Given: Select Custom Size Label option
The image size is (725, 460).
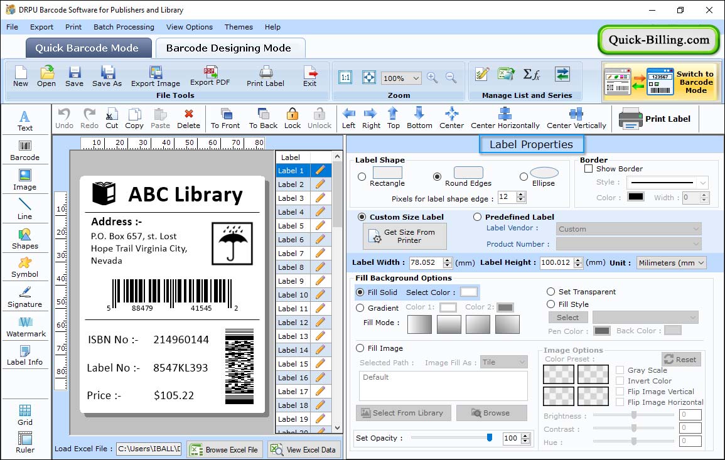Looking at the screenshot, I should [362, 217].
